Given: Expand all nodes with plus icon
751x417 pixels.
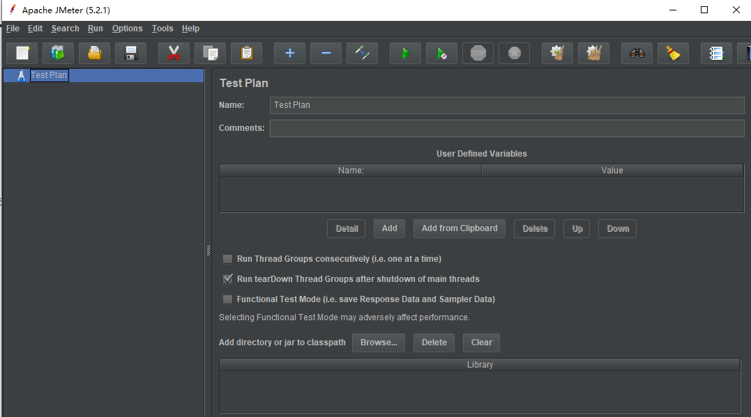Looking at the screenshot, I should point(290,53).
